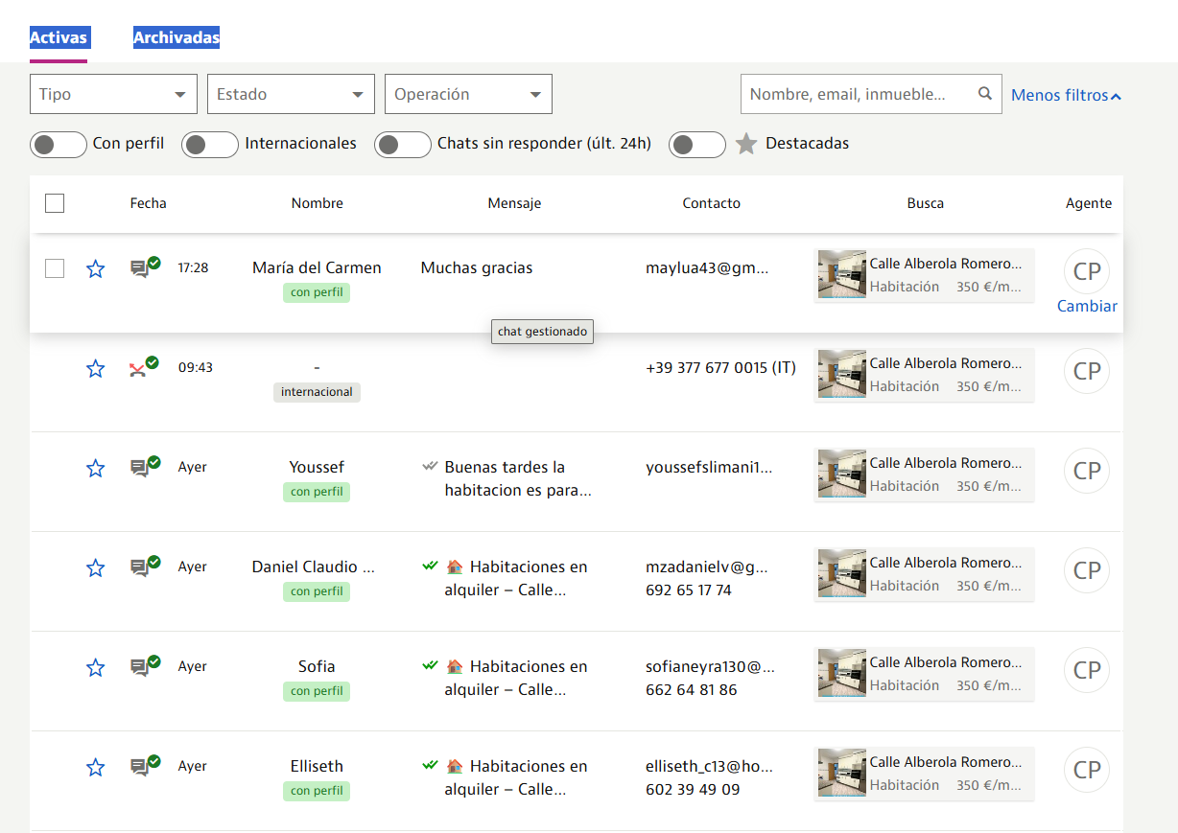This screenshot has height=833, width=1178.
Task: Click con perfil tag under Youssef
Action: 317,492
